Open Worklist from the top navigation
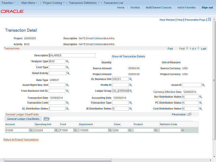This screenshot has height=162, width=216. click(135, 7)
